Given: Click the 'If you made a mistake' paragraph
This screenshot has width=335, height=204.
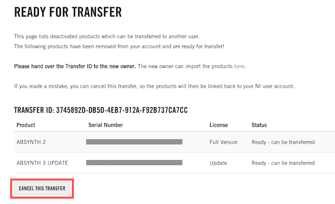Looking at the screenshot, I should point(154,86).
